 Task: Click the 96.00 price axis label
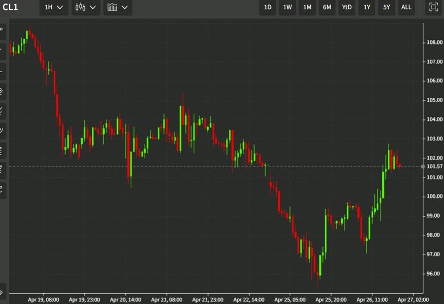pyautogui.click(x=433, y=274)
